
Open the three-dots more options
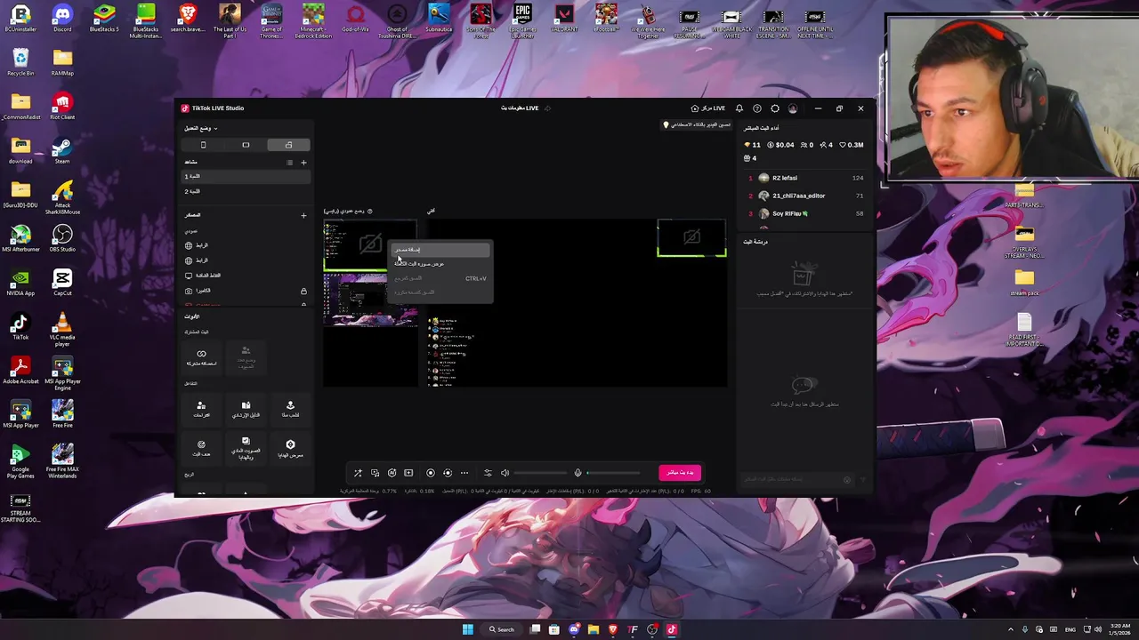464,473
